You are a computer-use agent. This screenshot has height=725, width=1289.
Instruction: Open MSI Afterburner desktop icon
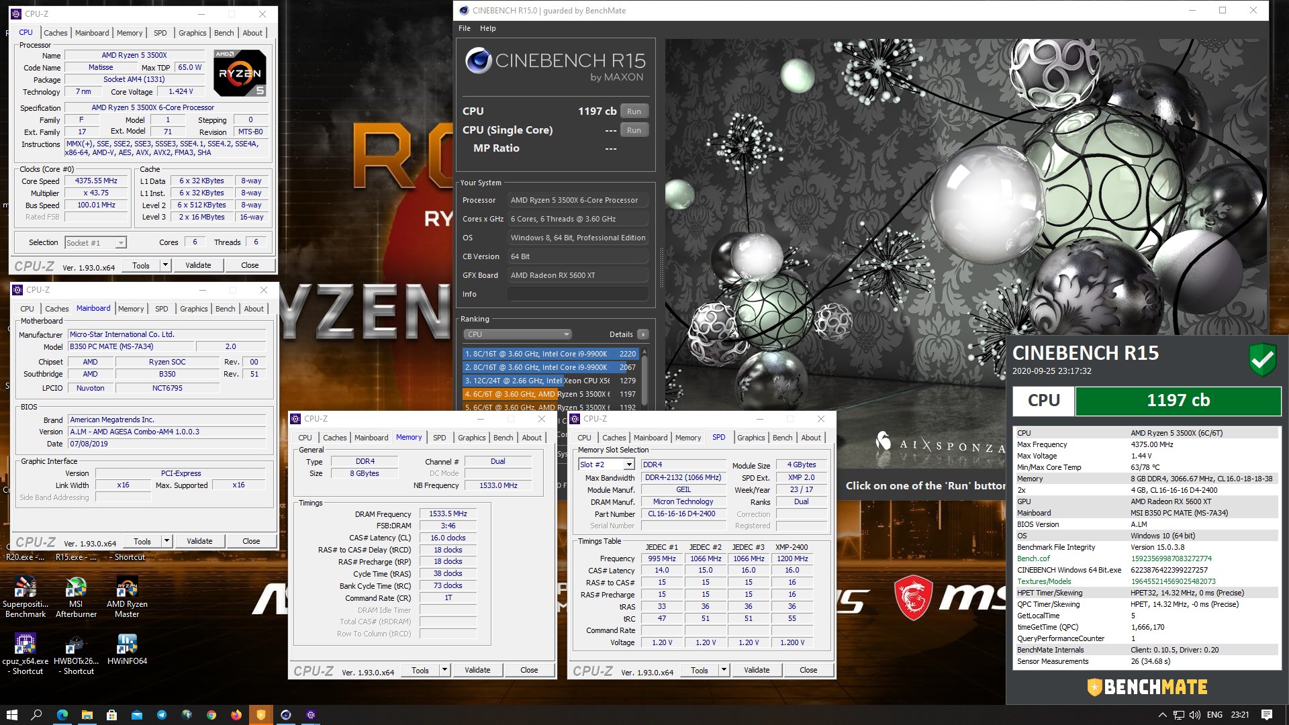coord(76,597)
